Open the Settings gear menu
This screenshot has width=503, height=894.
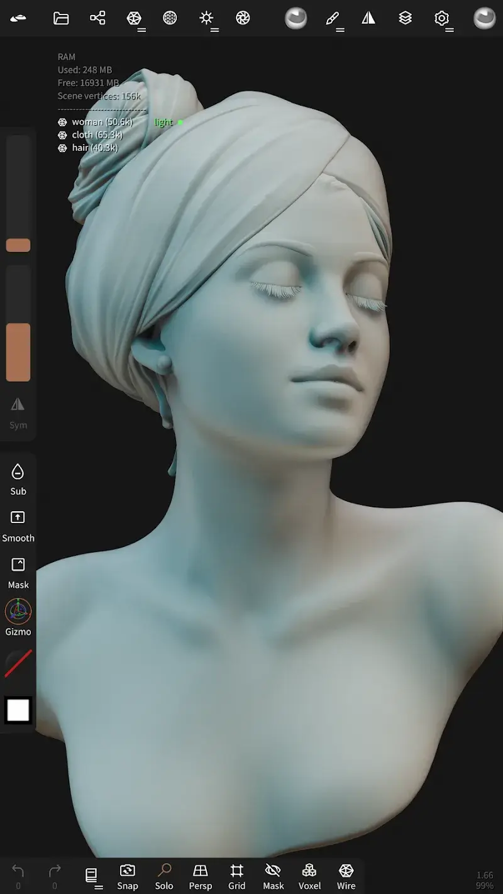(441, 18)
